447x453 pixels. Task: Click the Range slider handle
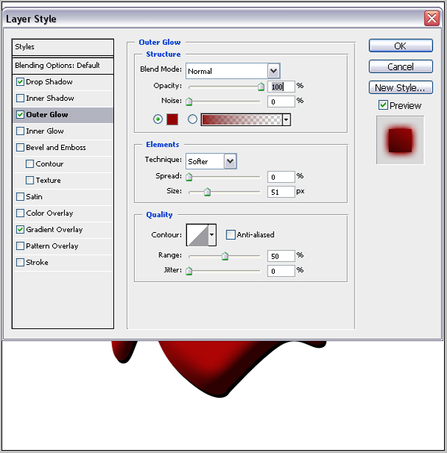225,256
